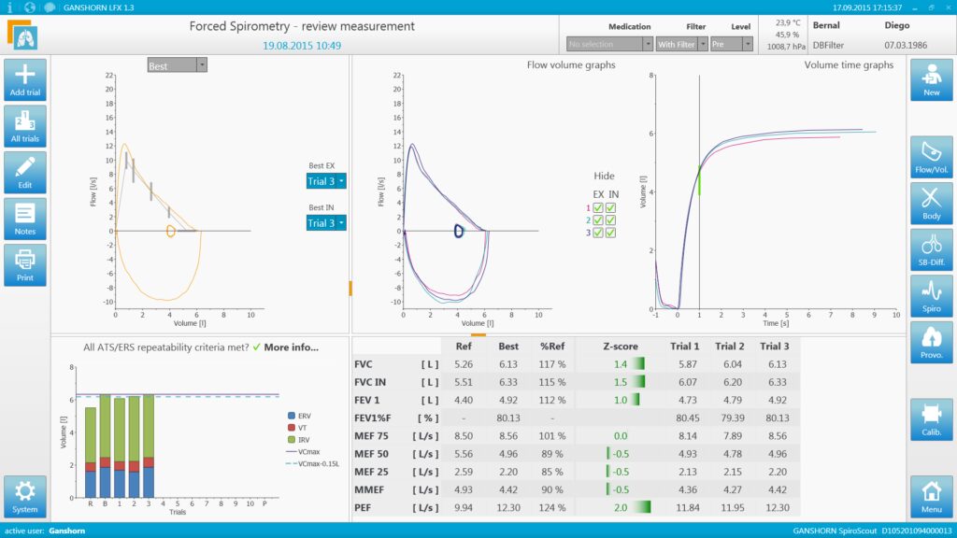Screen dimensions: 957x538
Task: Toggle IN checkbox for trial 1
Action: 610,208
